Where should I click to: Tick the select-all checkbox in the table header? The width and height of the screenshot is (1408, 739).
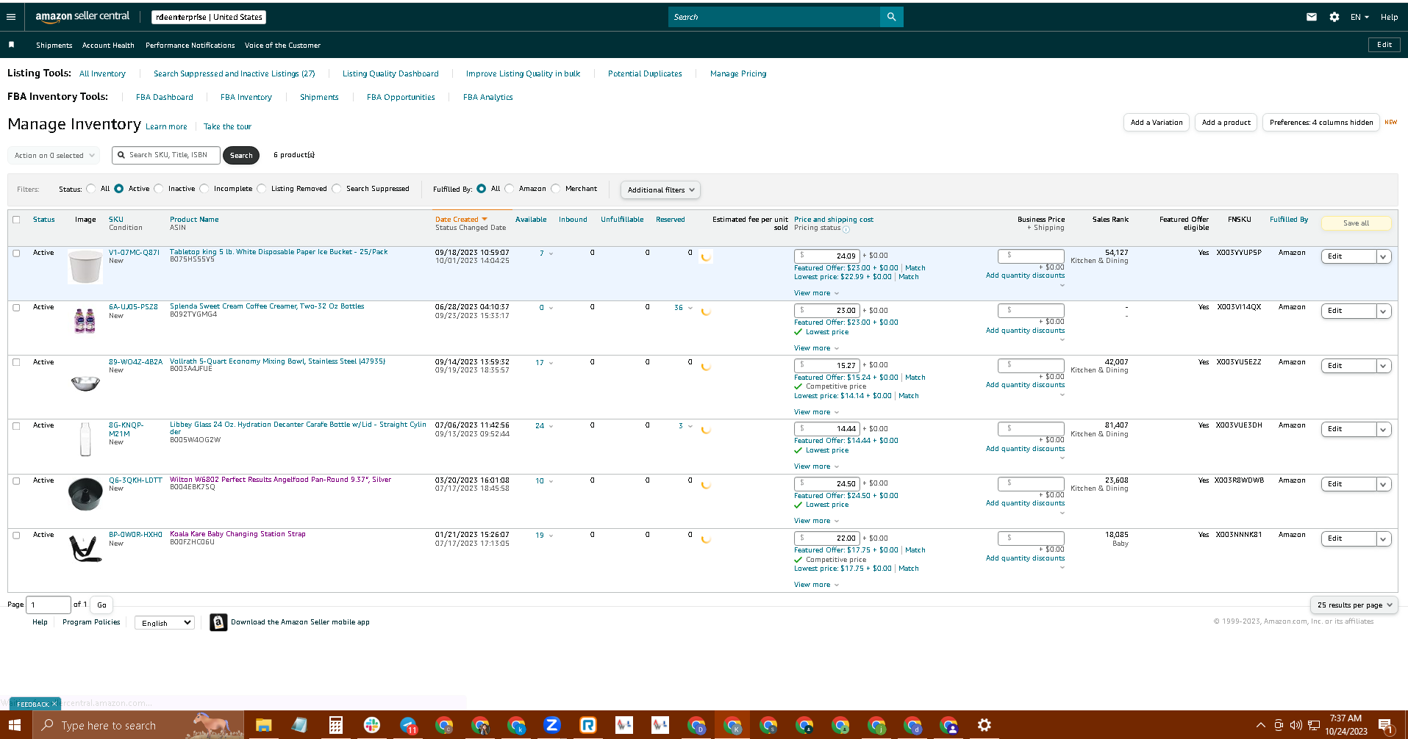(x=16, y=220)
